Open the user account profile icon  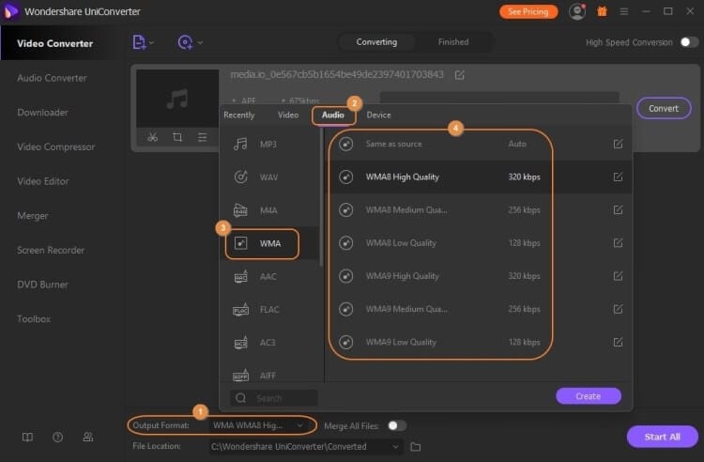tap(577, 11)
